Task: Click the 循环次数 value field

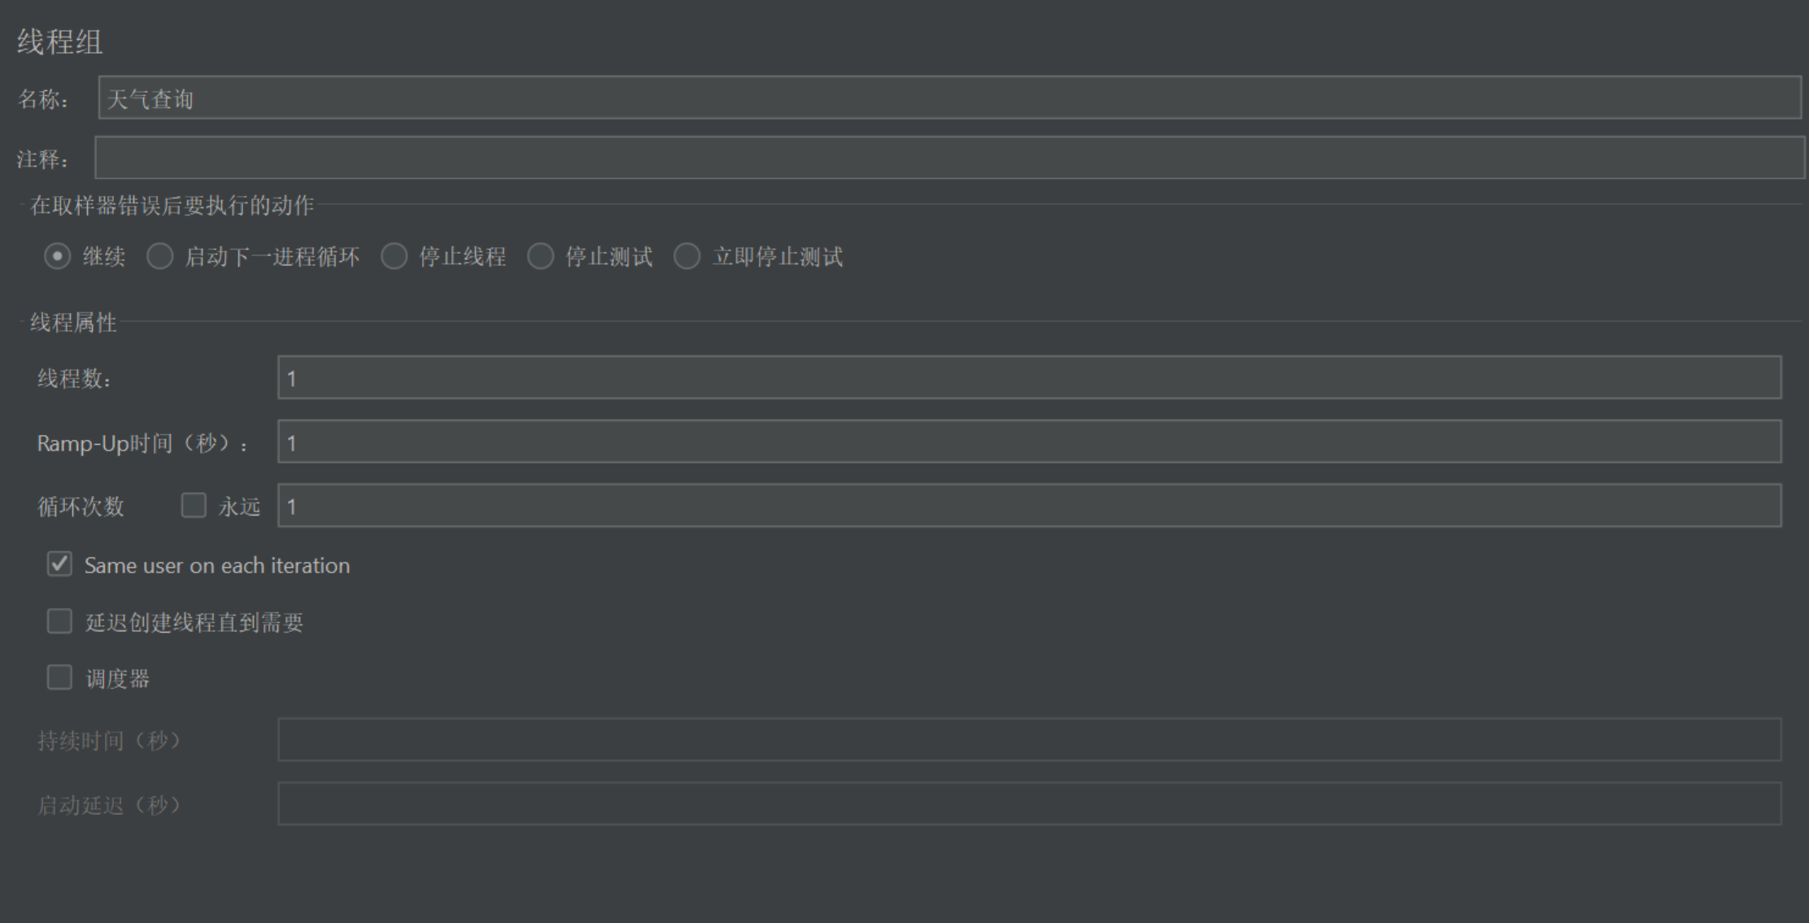Action: (x=1030, y=506)
